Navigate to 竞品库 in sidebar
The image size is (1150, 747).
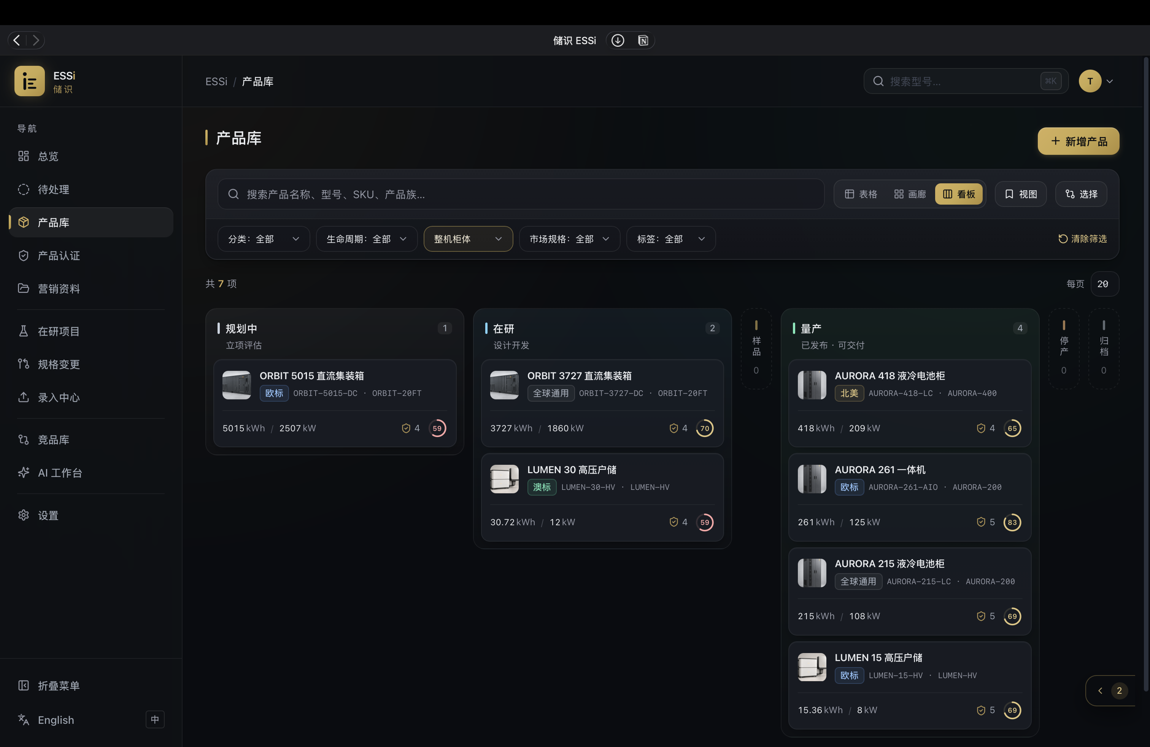click(91, 440)
